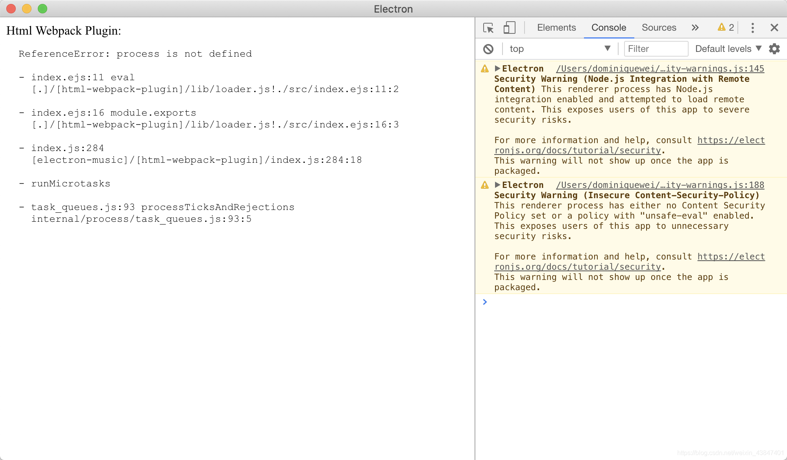Open security tutorial link in second warning
Screen dimensions: 787x460
pyautogui.click(x=630, y=262)
